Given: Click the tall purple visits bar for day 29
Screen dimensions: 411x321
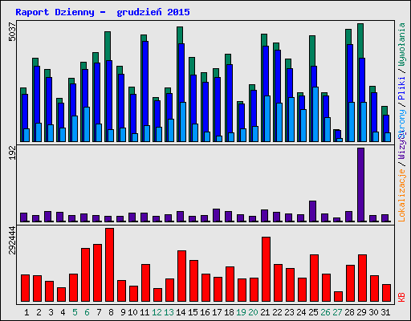Looking at the screenshot, I should point(360,185).
